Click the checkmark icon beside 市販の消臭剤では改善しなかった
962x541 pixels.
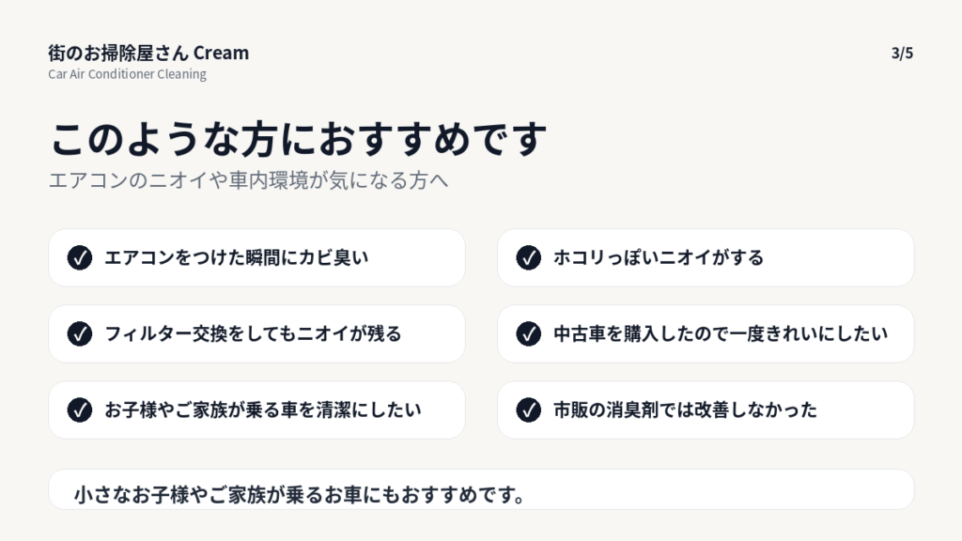click(x=529, y=410)
